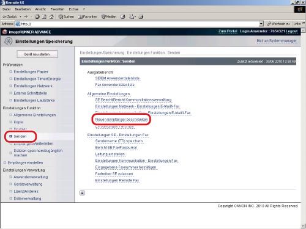Click the Stop icon in browser toolbar
The image size is (306, 229).
click(x=37, y=16)
